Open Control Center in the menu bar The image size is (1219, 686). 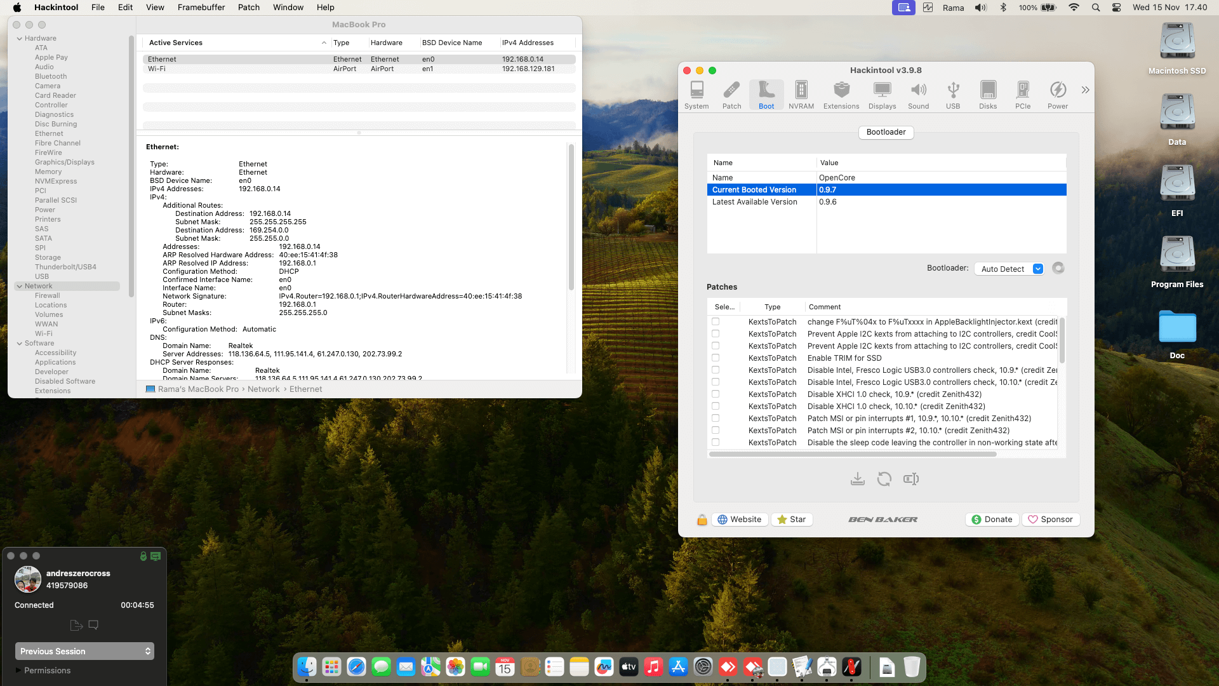(1116, 8)
